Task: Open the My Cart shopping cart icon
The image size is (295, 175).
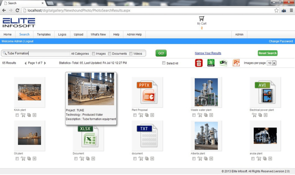Action: click(202, 19)
